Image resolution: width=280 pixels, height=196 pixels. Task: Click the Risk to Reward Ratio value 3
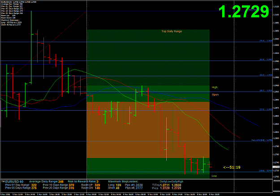click(97, 182)
